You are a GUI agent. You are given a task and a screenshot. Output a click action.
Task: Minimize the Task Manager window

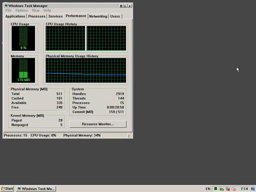point(121,6)
